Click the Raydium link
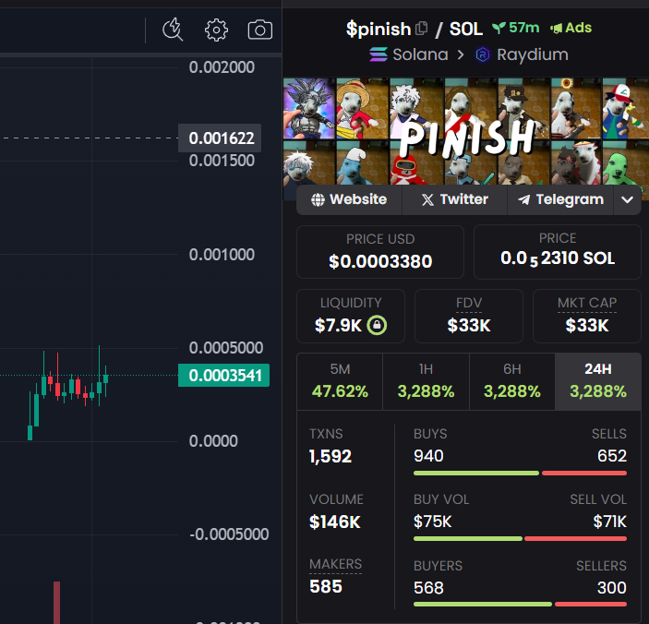 coord(533,54)
